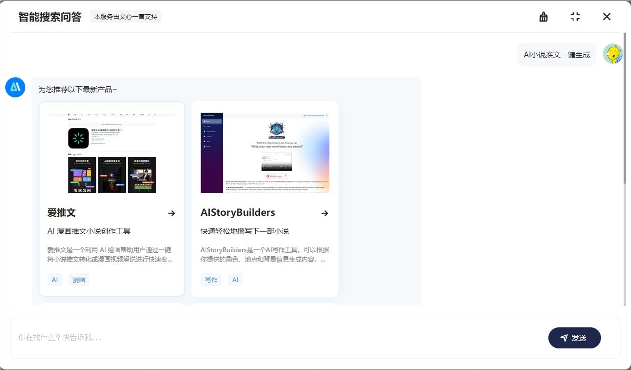Open 爱推文 via its arrow icon
Viewport: 631px width, 370px height.
click(x=172, y=213)
